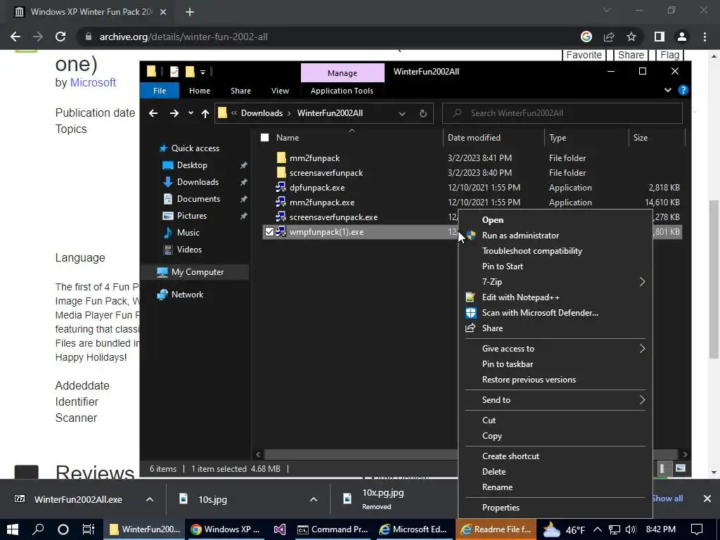Open the Application Tools tab
This screenshot has height=540, width=720.
(342, 91)
